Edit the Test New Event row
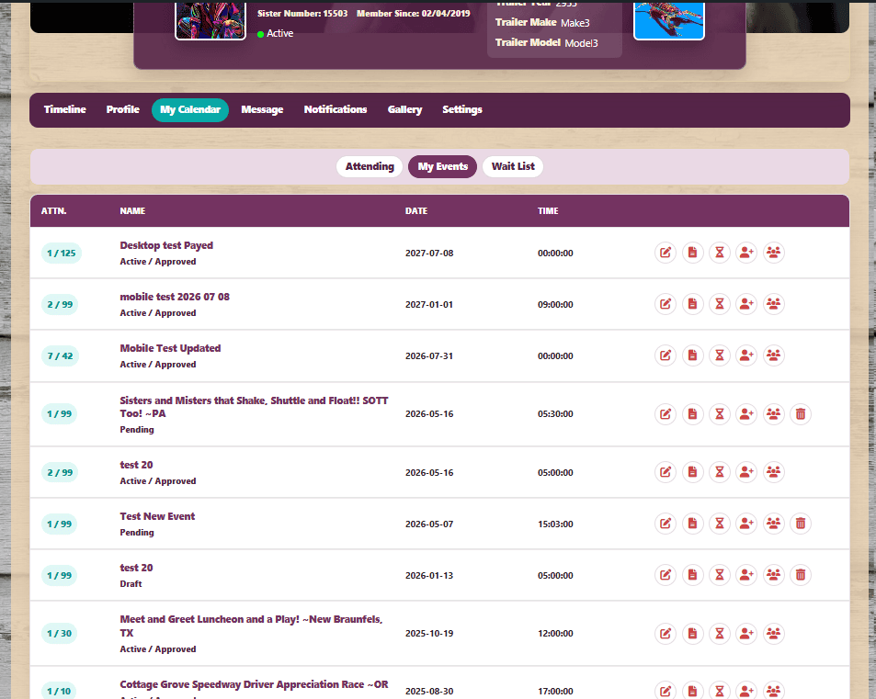The width and height of the screenshot is (876, 699). [x=666, y=524]
